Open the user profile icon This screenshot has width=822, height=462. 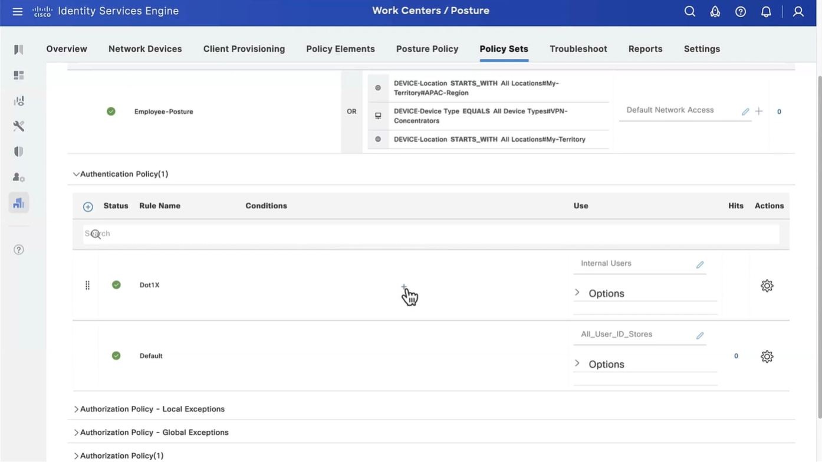coord(798,12)
